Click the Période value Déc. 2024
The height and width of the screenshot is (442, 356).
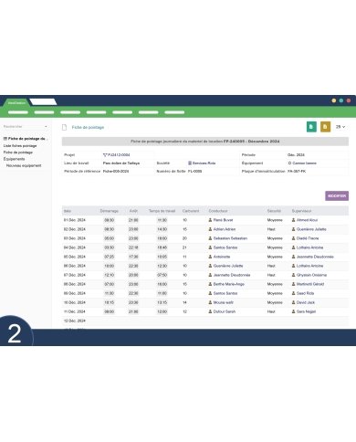(x=296, y=155)
